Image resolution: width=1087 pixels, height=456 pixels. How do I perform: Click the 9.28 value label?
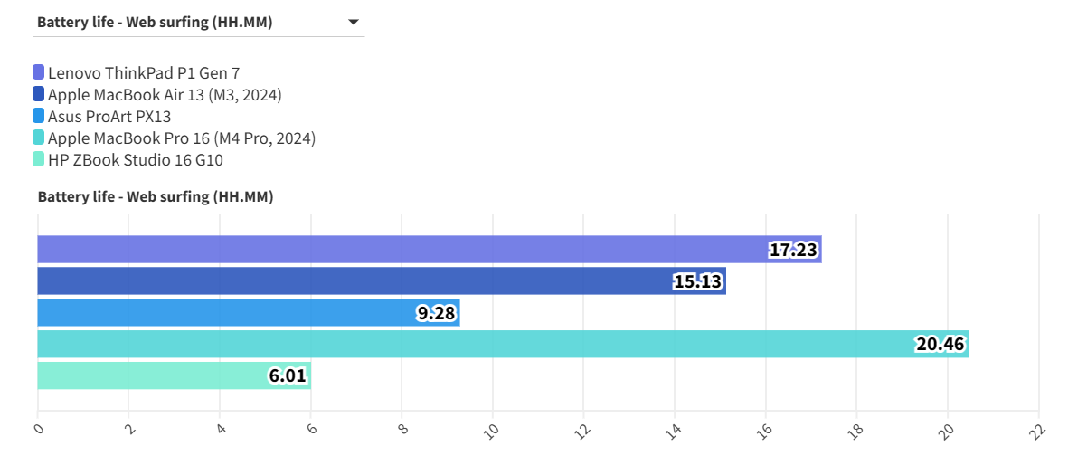[x=437, y=314]
